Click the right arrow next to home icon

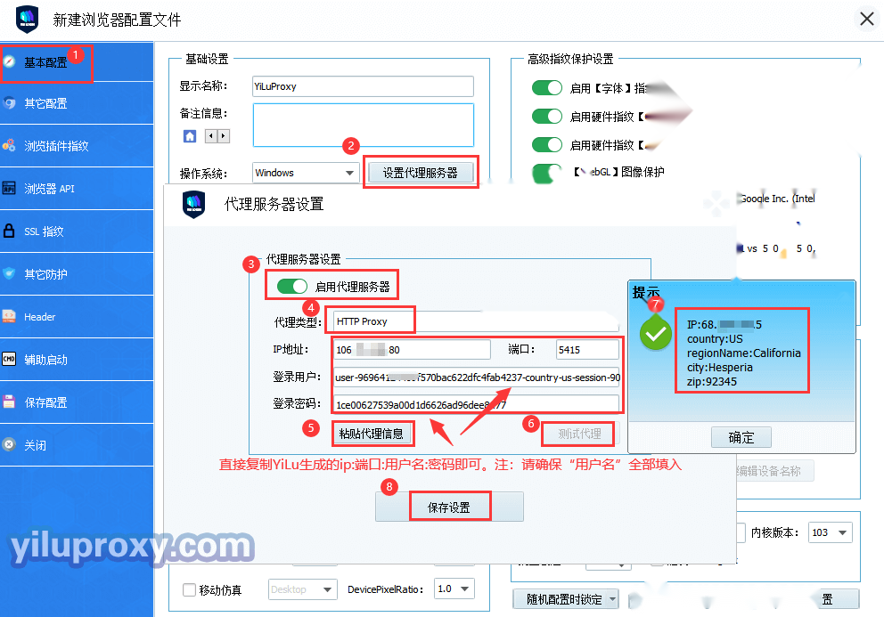(224, 136)
